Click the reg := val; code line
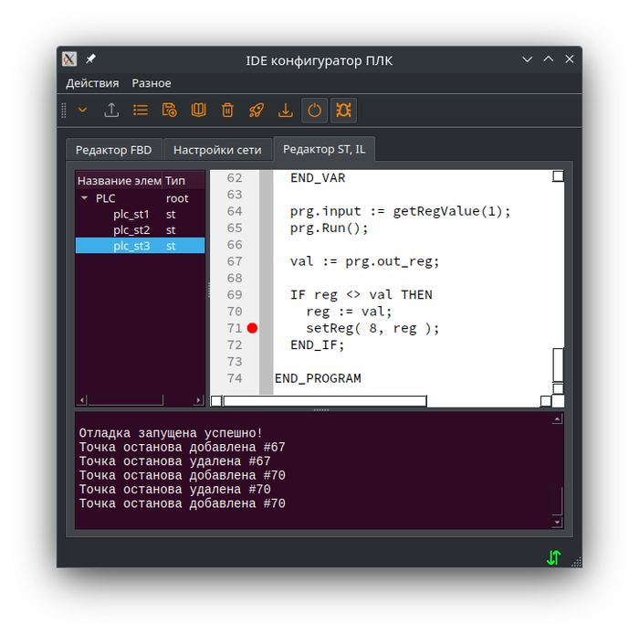Viewport: 639px width, 635px height. pos(349,312)
